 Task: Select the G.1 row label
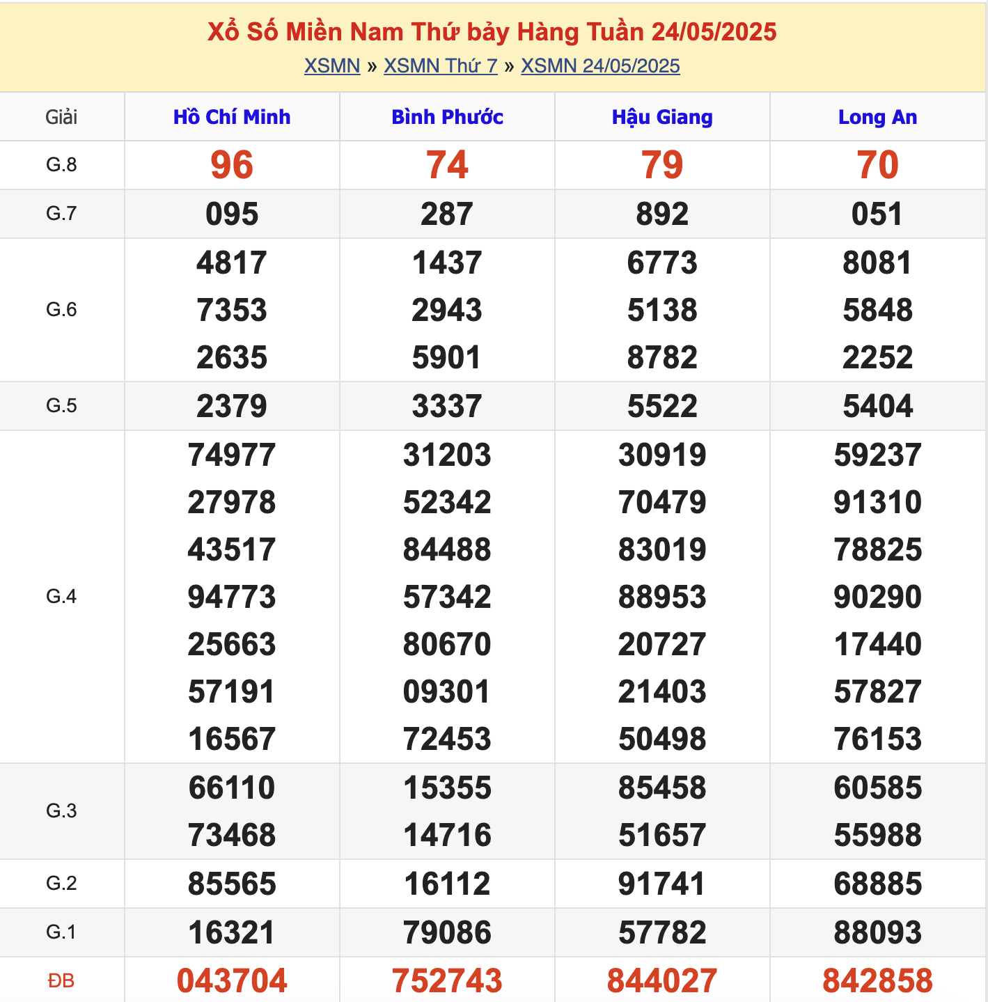(x=61, y=932)
